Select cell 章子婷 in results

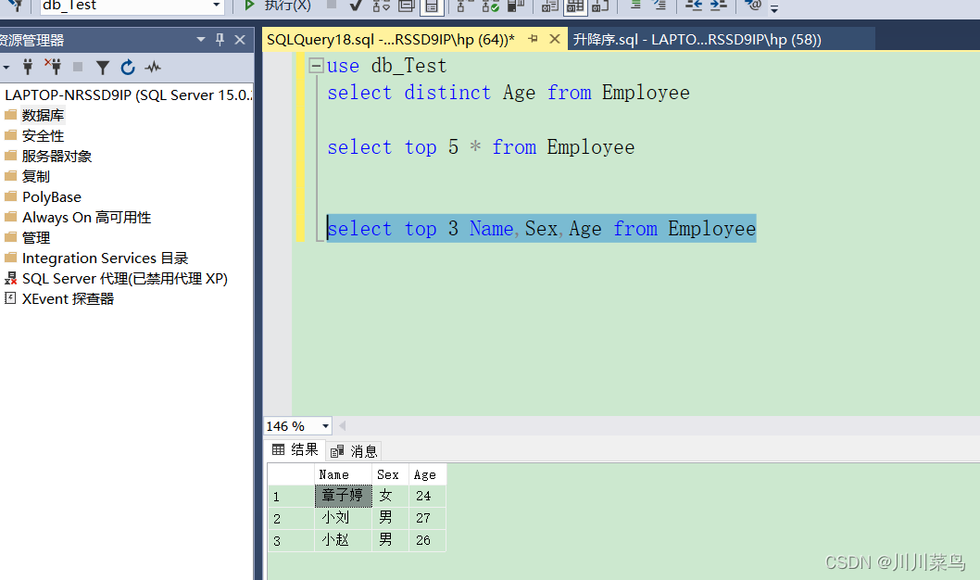click(343, 496)
